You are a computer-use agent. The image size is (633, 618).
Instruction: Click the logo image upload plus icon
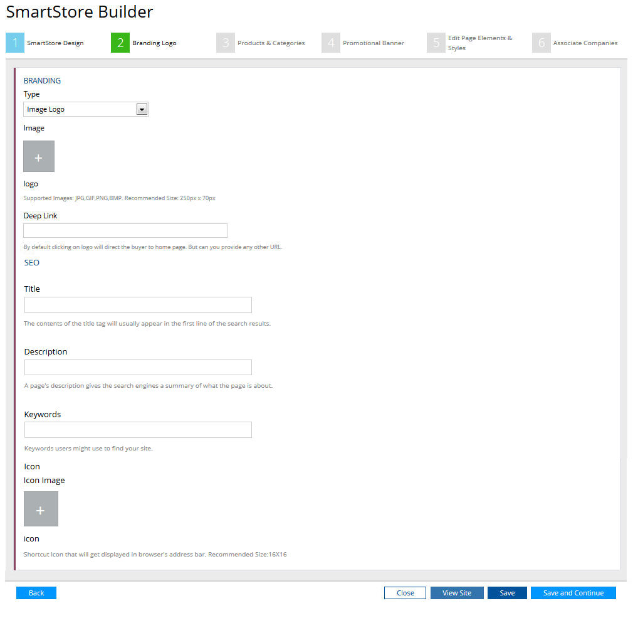pyautogui.click(x=39, y=156)
